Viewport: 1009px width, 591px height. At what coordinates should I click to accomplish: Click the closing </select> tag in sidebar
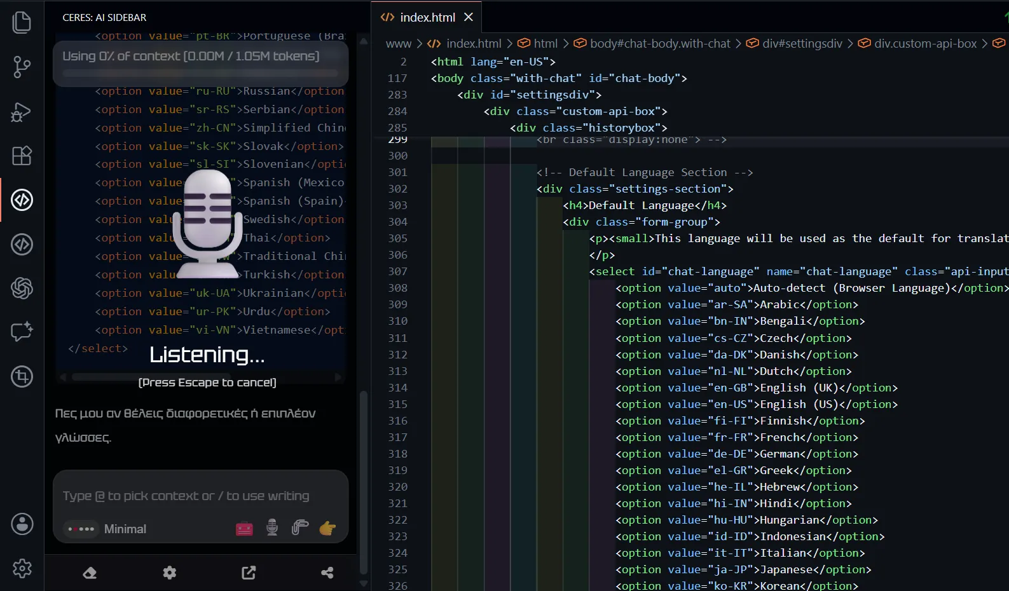coord(98,348)
